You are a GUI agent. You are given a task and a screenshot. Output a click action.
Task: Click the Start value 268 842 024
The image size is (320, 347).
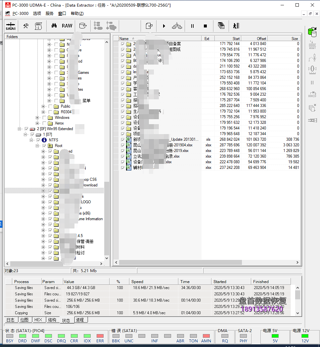coord(229,139)
